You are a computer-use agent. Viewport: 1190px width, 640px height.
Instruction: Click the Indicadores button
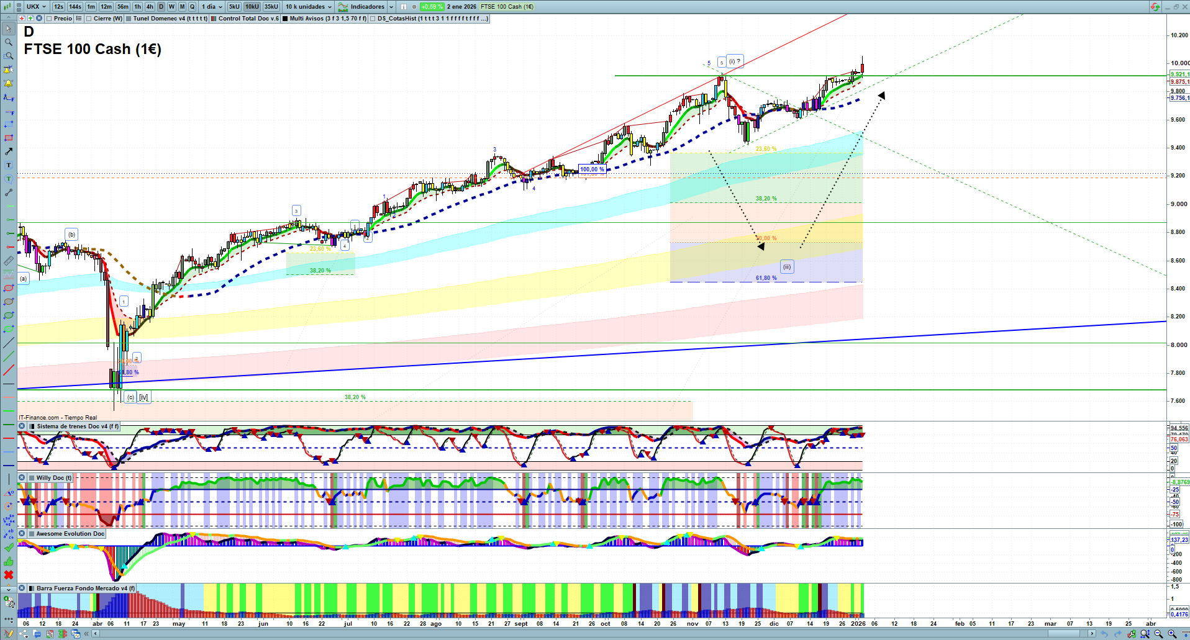click(366, 7)
